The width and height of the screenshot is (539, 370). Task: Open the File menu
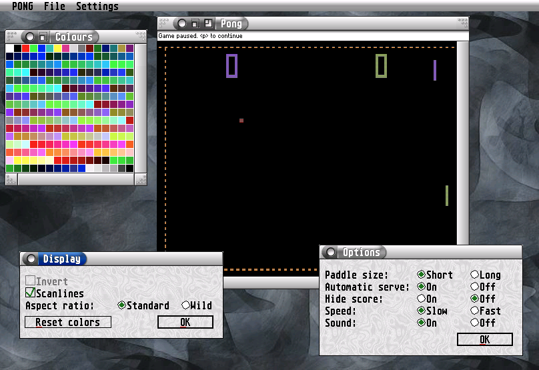(x=54, y=6)
